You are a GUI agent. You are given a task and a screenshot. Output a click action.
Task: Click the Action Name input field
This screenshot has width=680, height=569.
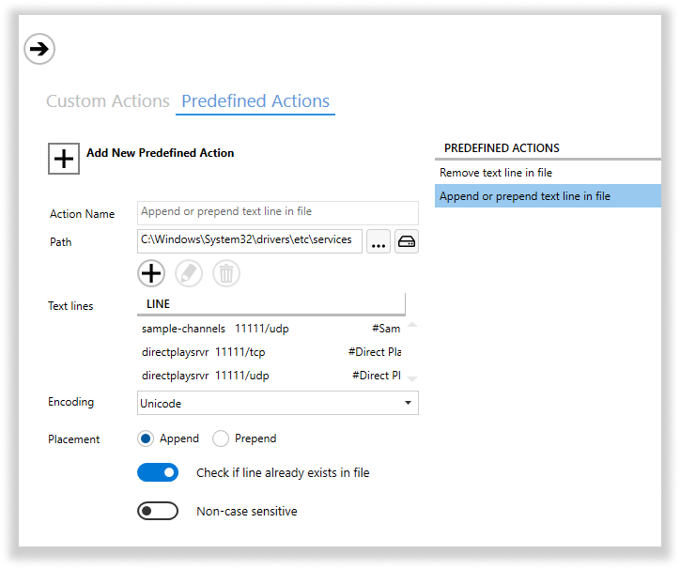[278, 212]
